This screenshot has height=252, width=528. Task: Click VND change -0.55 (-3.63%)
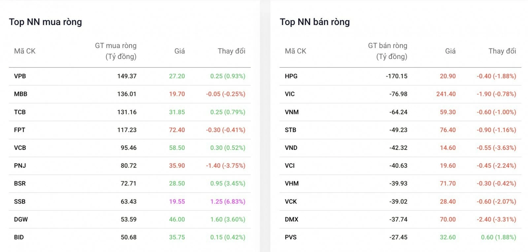tap(496, 148)
